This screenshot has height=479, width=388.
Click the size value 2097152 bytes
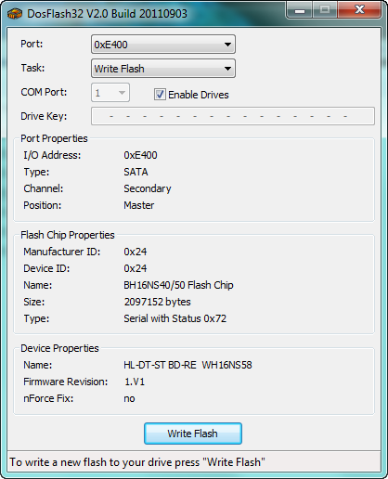(158, 302)
